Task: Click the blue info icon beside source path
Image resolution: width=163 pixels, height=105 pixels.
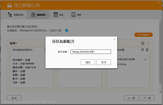Action: (66, 30)
